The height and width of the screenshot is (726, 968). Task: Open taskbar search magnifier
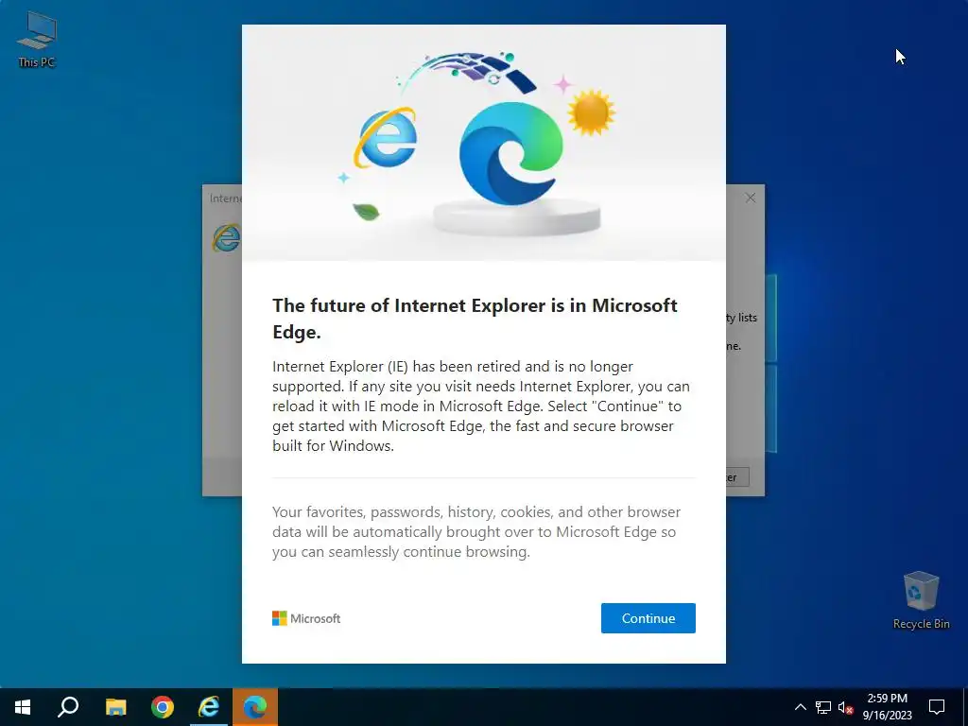[68, 707]
